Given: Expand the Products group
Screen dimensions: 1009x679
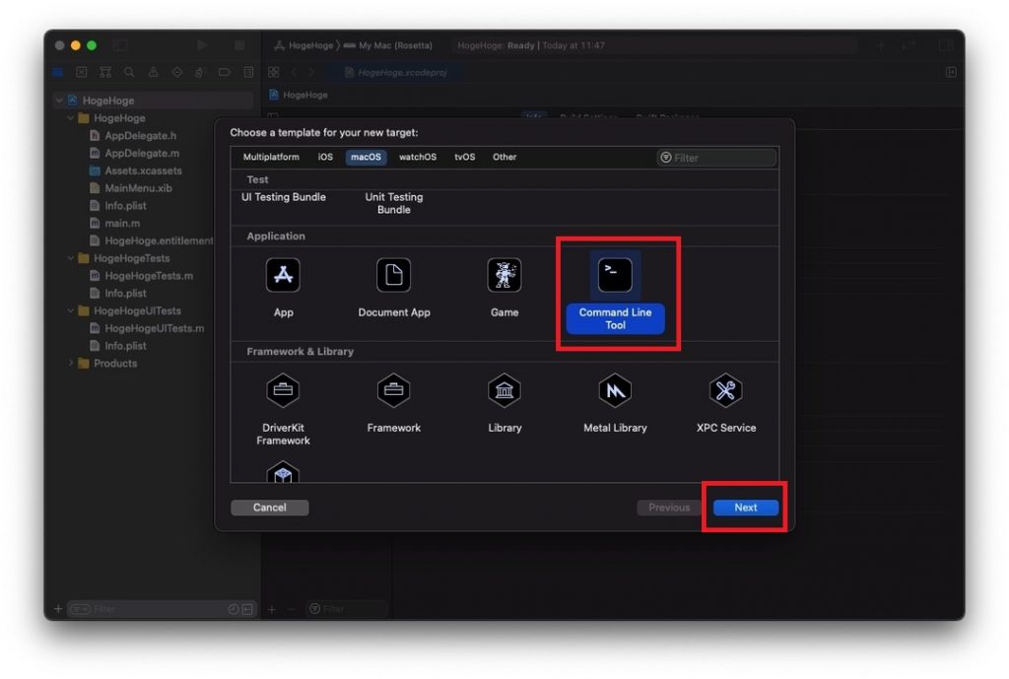Looking at the screenshot, I should (70, 363).
